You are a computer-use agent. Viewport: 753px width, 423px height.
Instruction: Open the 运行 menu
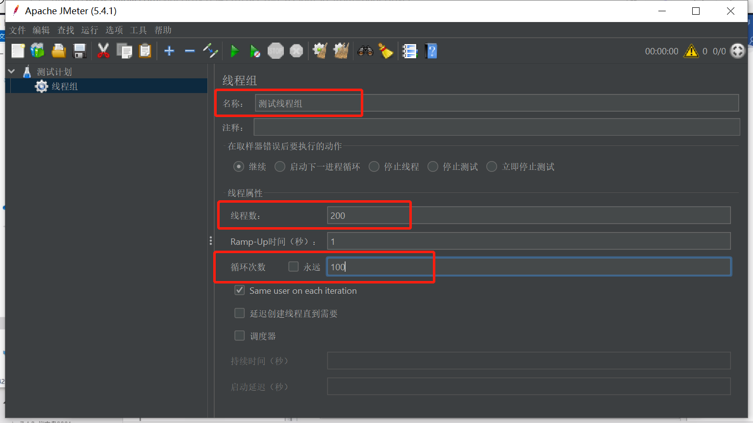pyautogui.click(x=90, y=30)
